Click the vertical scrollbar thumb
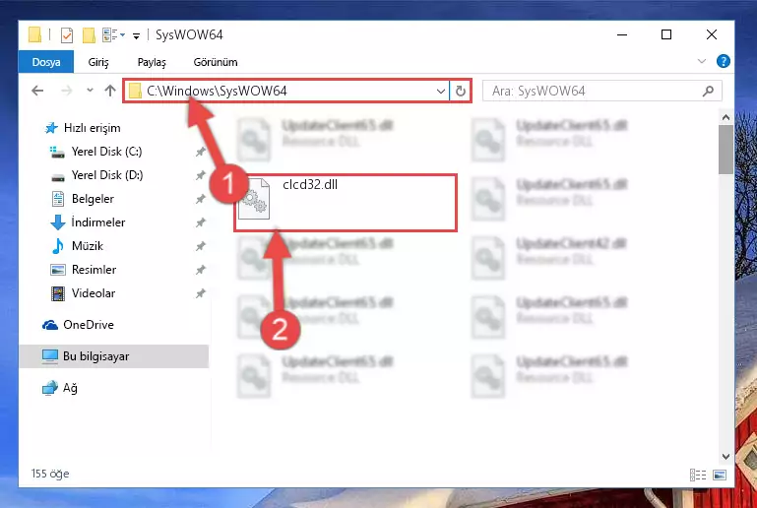The width and height of the screenshot is (757, 508). pyautogui.click(x=725, y=150)
